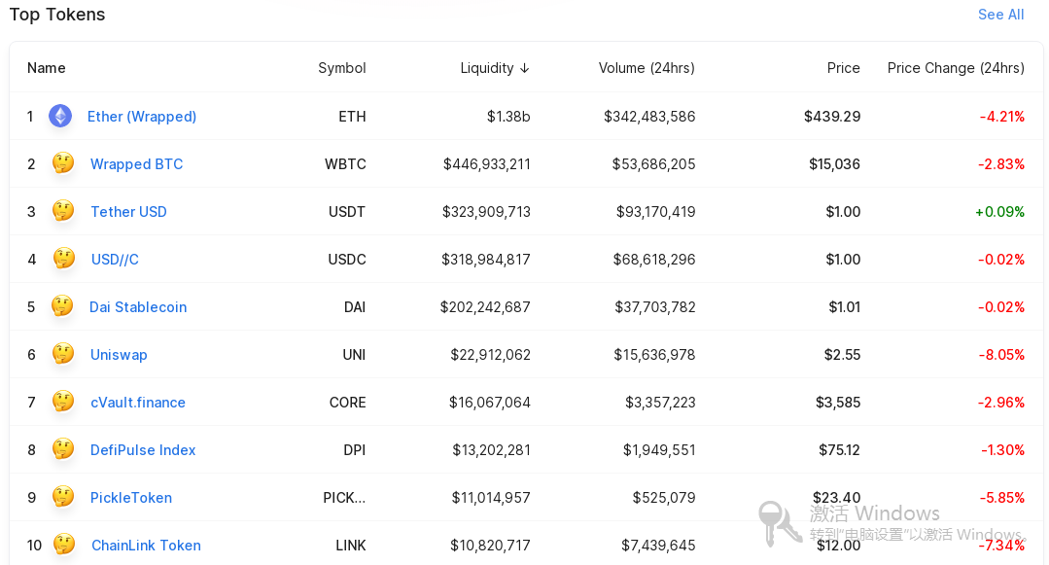Click the cVault.finance token icon
The width and height of the screenshot is (1049, 565).
[63, 402]
